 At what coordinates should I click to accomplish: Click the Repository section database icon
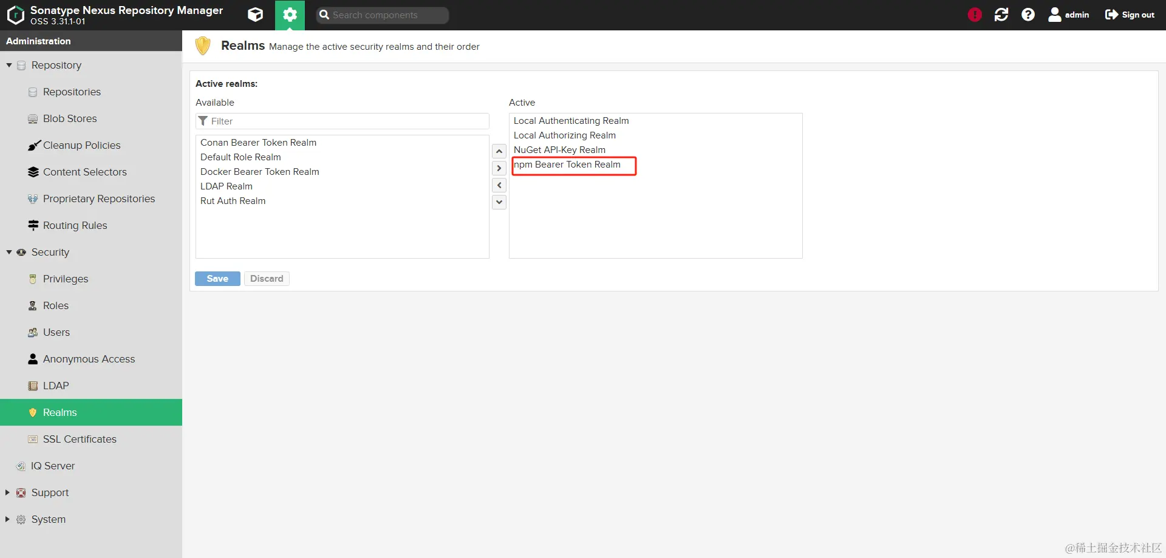(x=21, y=65)
